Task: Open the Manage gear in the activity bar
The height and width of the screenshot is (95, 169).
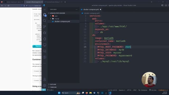Action: (45, 85)
